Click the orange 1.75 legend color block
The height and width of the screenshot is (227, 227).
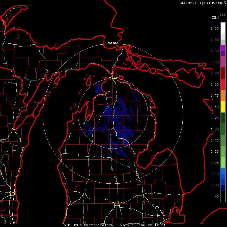(223, 96)
